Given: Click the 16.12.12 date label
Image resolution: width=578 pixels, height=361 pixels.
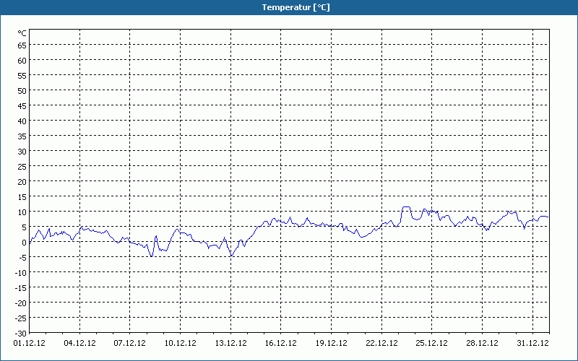Looking at the screenshot, I should (x=281, y=343).
